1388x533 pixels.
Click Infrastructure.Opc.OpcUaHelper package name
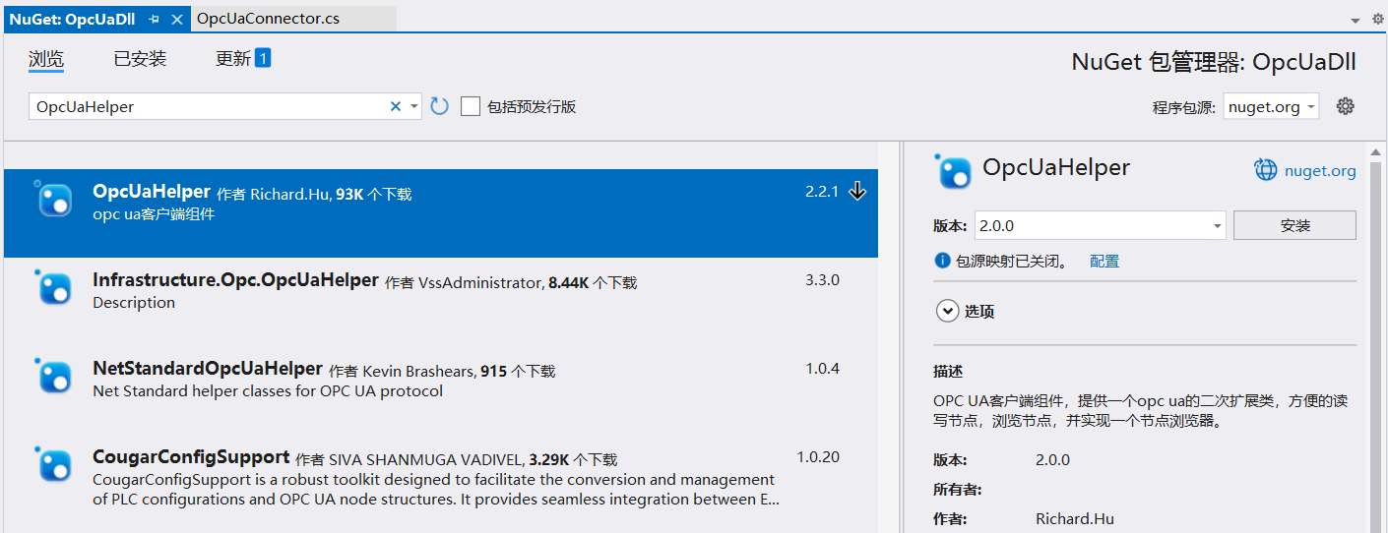coord(235,280)
